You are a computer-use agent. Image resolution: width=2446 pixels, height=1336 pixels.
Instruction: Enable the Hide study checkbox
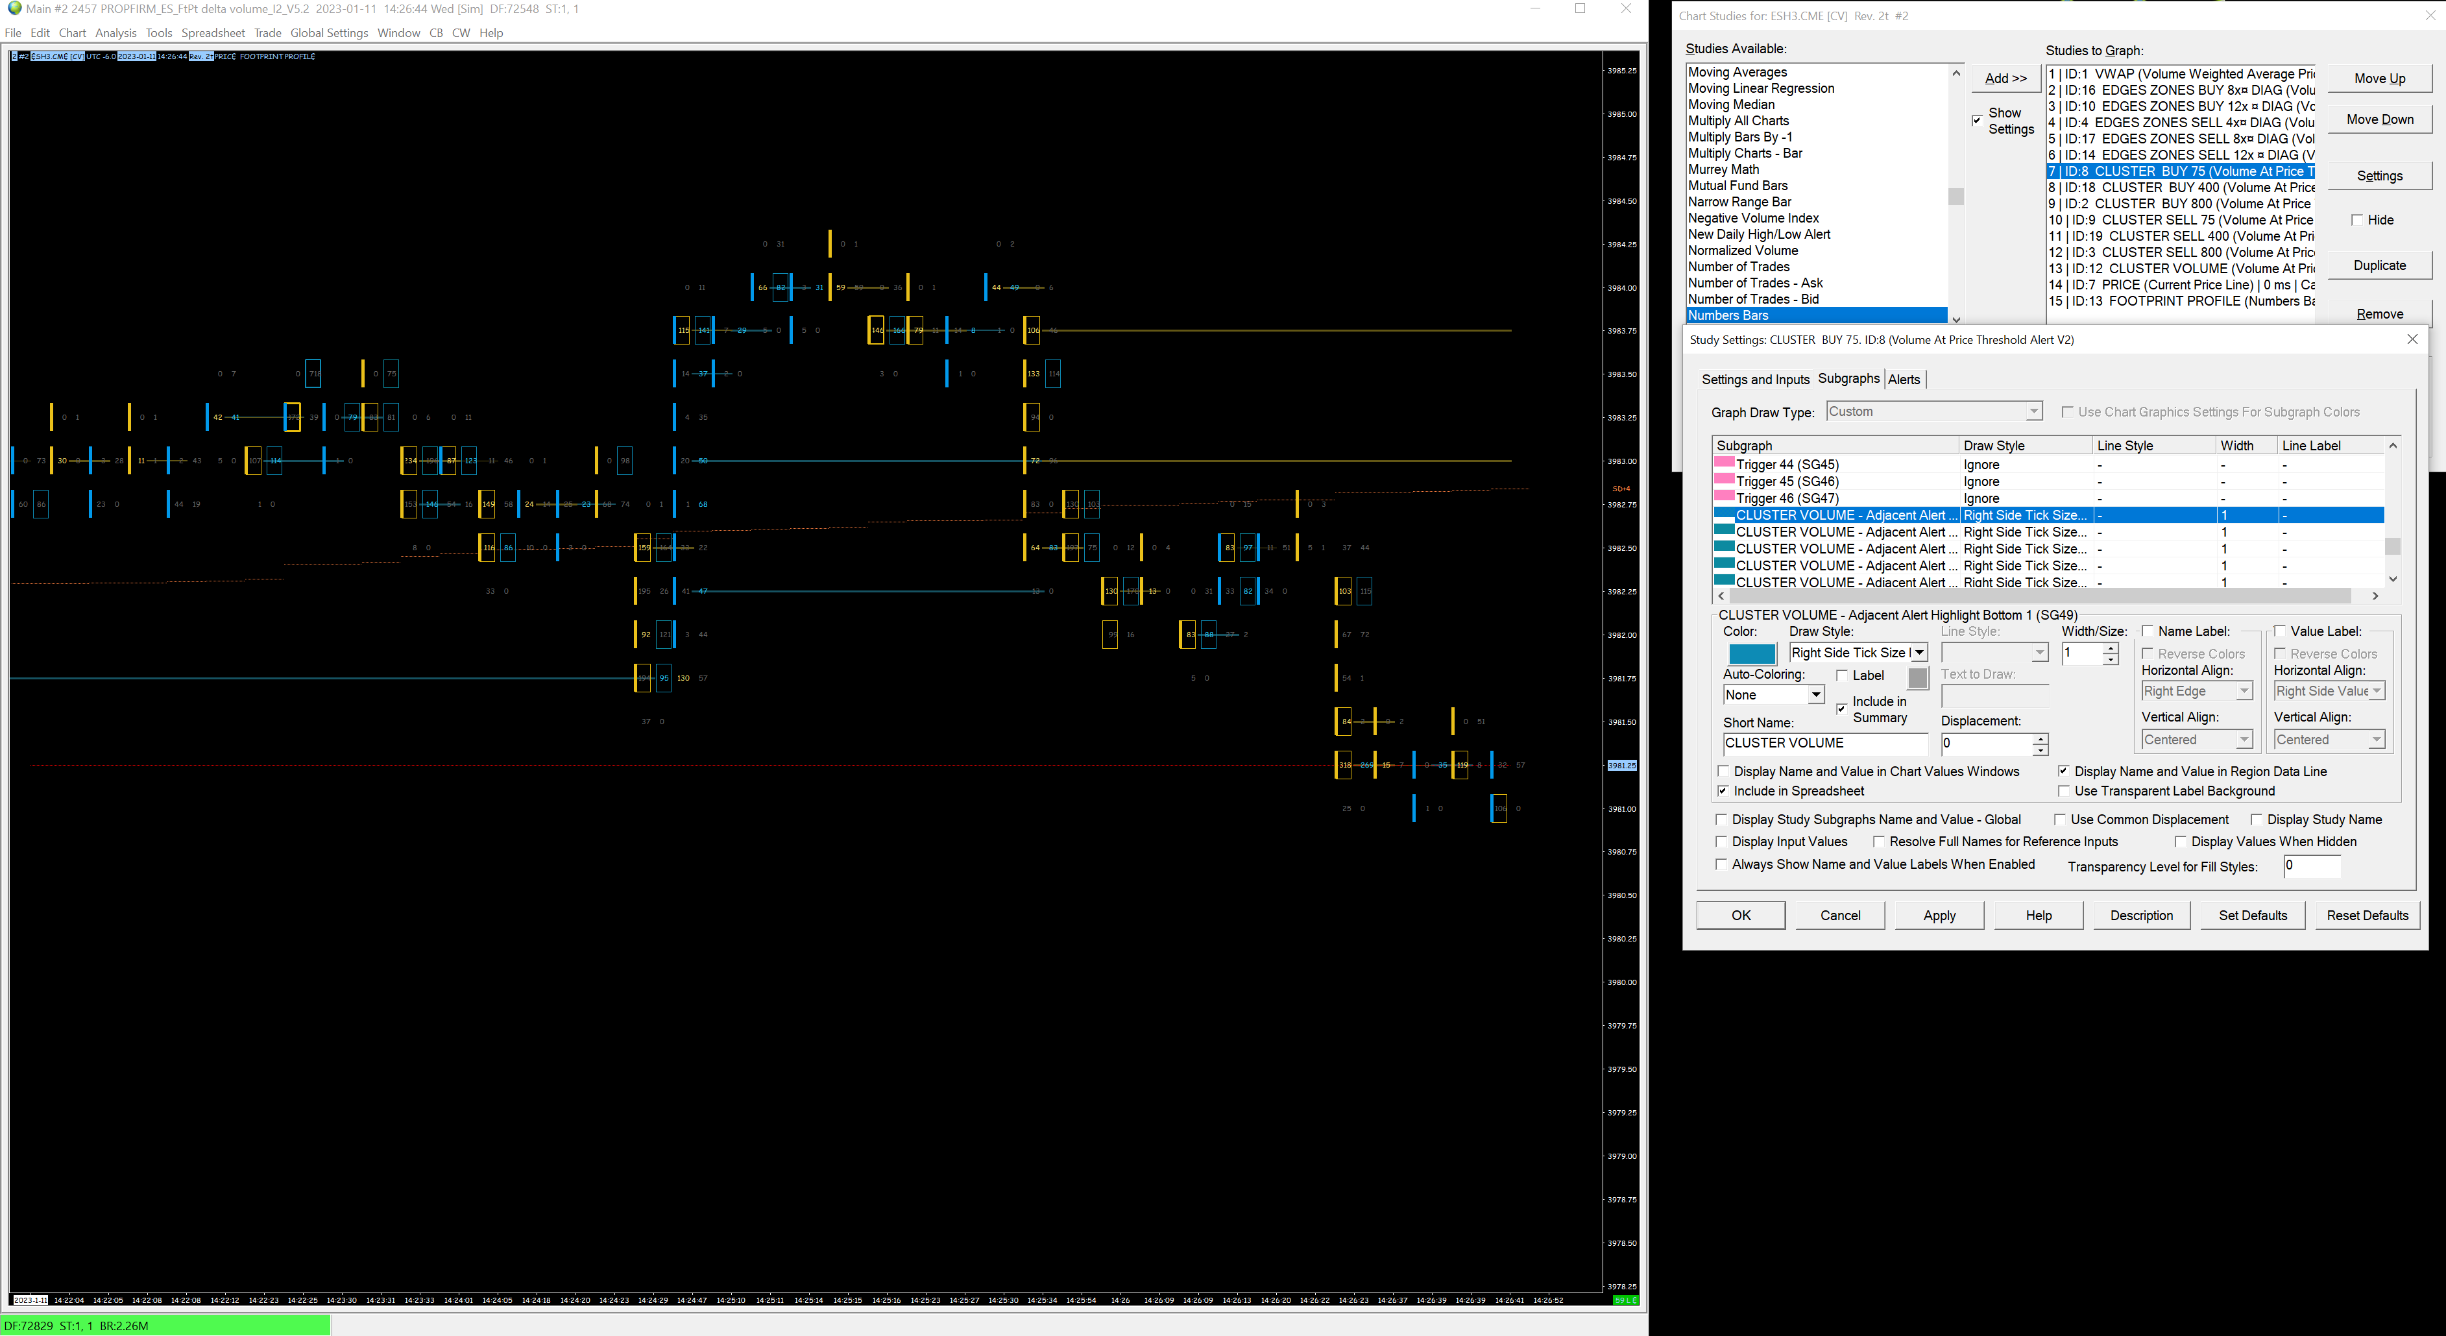coord(2356,219)
